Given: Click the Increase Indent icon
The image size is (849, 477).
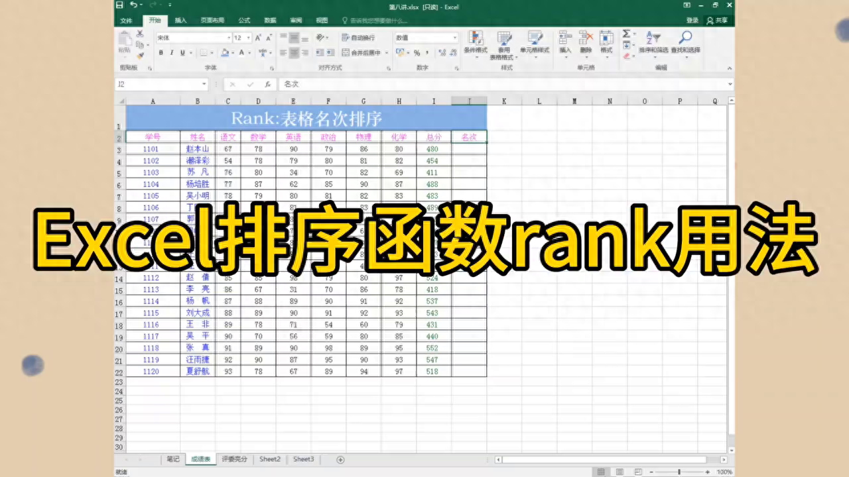Looking at the screenshot, I should (331, 52).
